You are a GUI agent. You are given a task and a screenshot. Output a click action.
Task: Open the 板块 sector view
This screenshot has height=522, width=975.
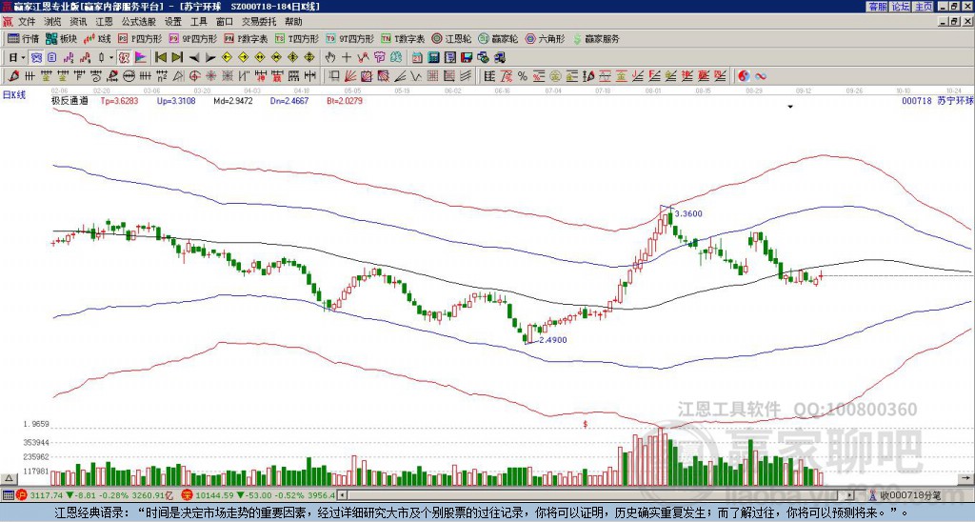pyautogui.click(x=60, y=38)
